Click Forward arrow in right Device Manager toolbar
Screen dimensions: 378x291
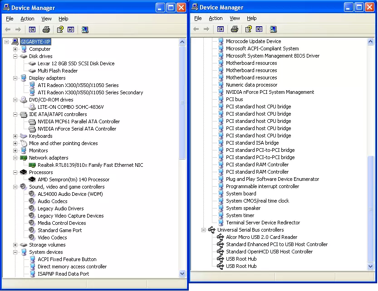206,29
